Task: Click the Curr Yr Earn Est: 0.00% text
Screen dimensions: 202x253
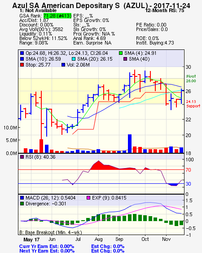Action: click(x=47, y=246)
